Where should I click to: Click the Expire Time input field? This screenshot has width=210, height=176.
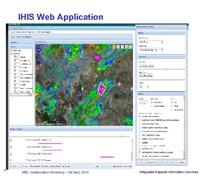146,75
